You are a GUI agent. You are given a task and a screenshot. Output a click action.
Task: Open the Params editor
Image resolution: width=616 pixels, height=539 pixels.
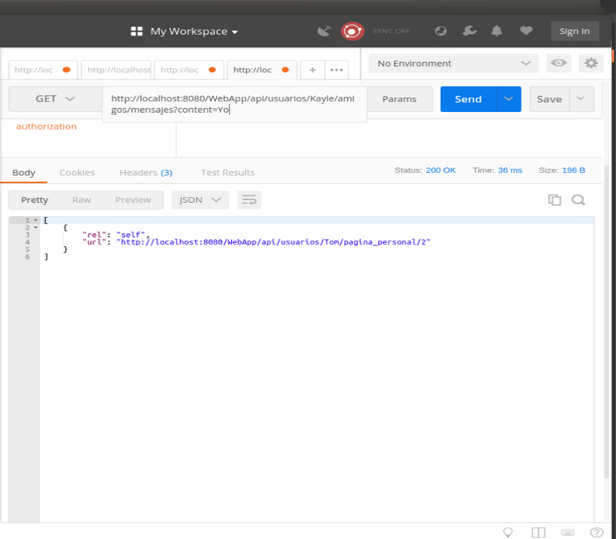point(399,99)
